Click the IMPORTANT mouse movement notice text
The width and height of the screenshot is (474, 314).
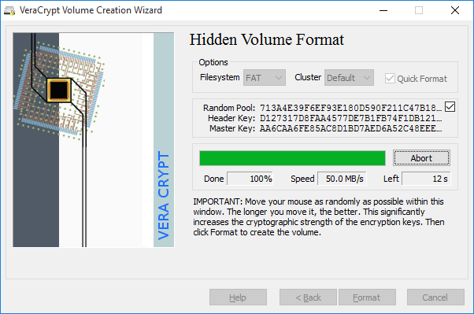[x=319, y=217]
